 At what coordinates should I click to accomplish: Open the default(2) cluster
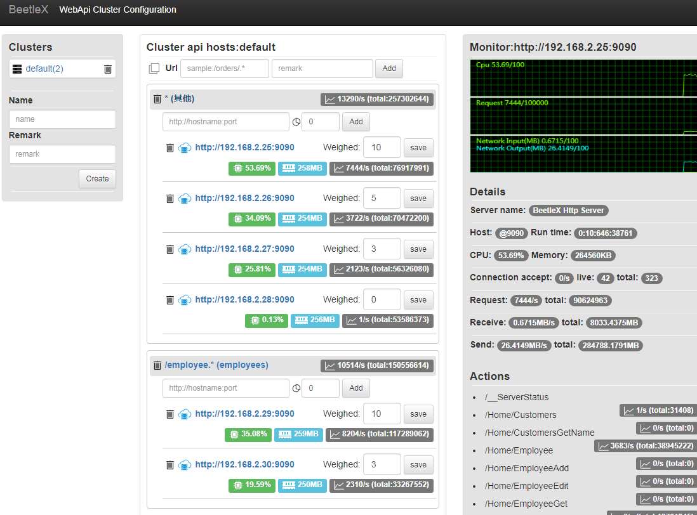pos(44,68)
